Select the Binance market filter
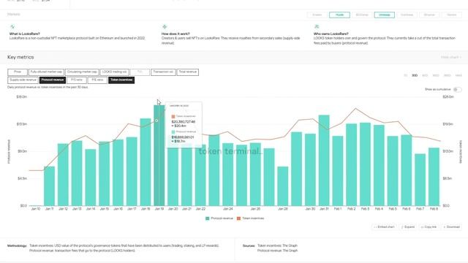Viewport: 468px width, 263px height. pyautogui.click(x=429, y=15)
